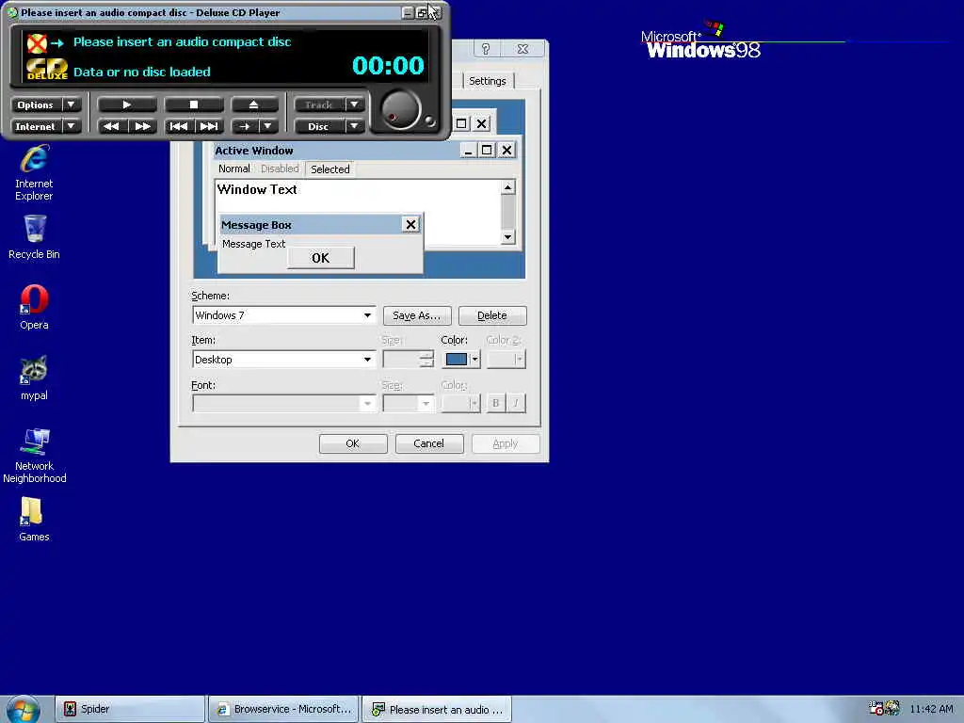Open the Internet Explorer desktop icon

pos(34,173)
